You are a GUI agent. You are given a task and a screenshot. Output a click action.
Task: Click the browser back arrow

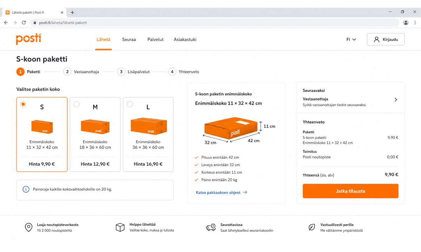pos(6,22)
